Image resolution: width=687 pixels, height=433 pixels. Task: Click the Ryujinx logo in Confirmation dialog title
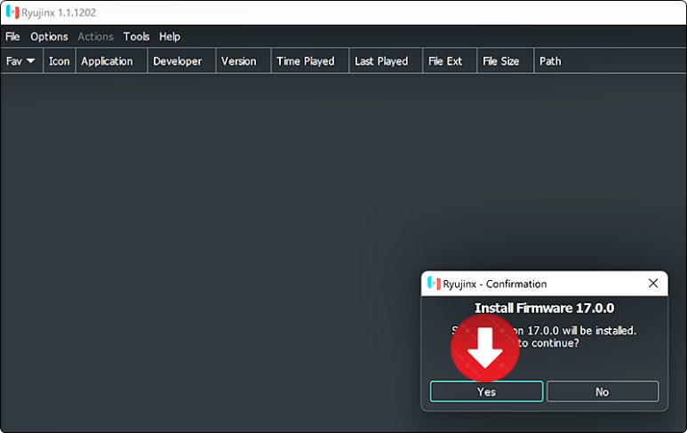pos(434,284)
